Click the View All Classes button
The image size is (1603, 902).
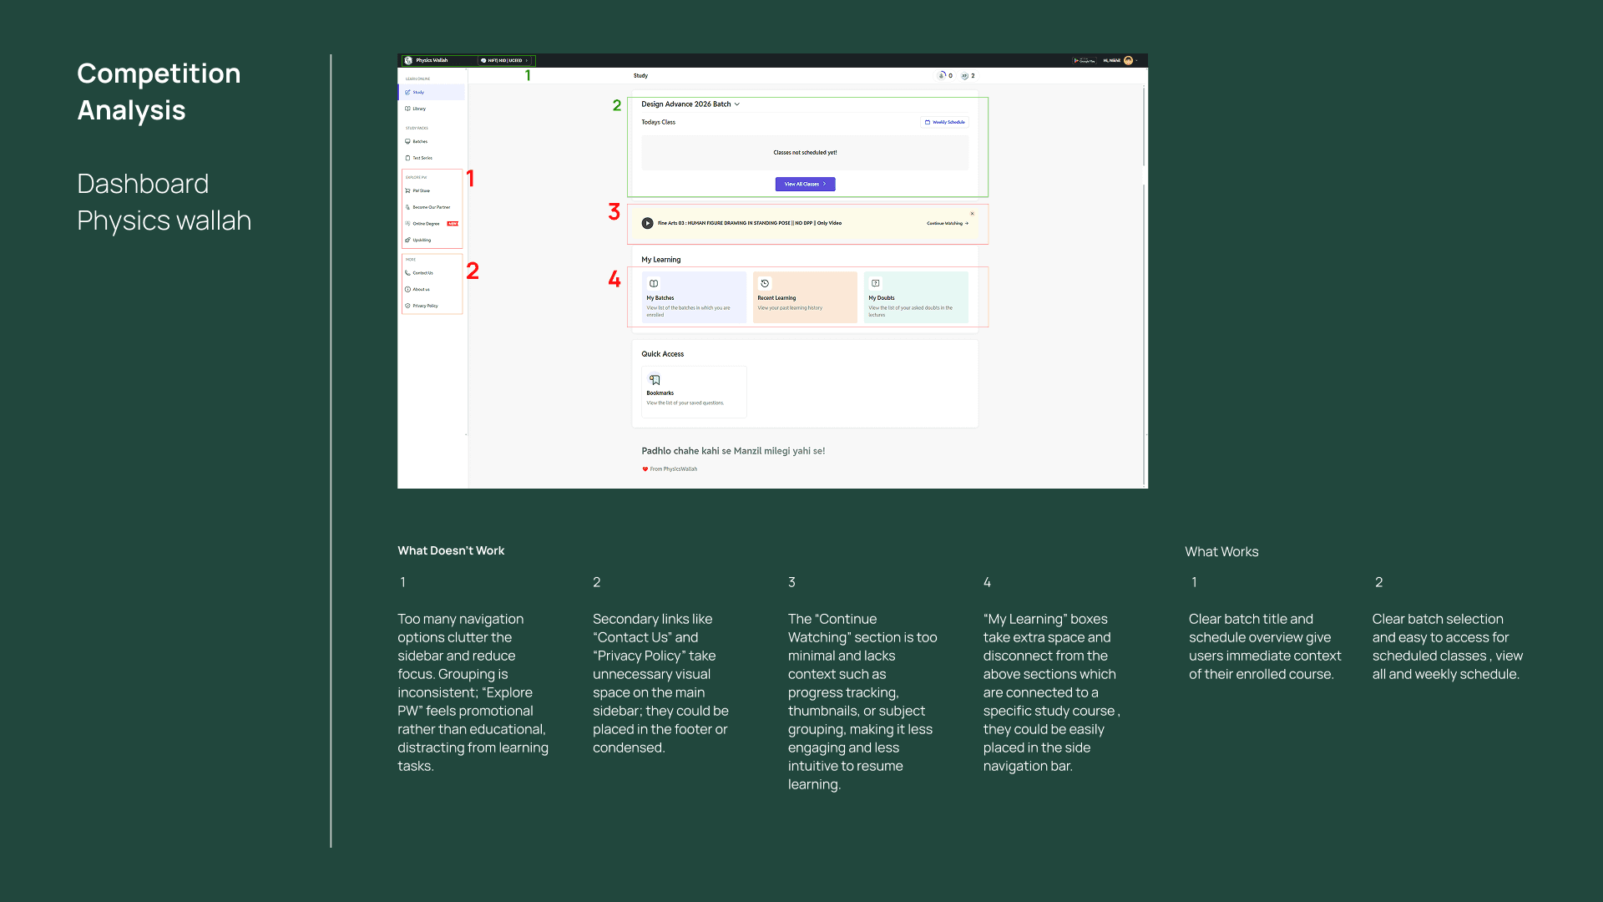(x=805, y=184)
